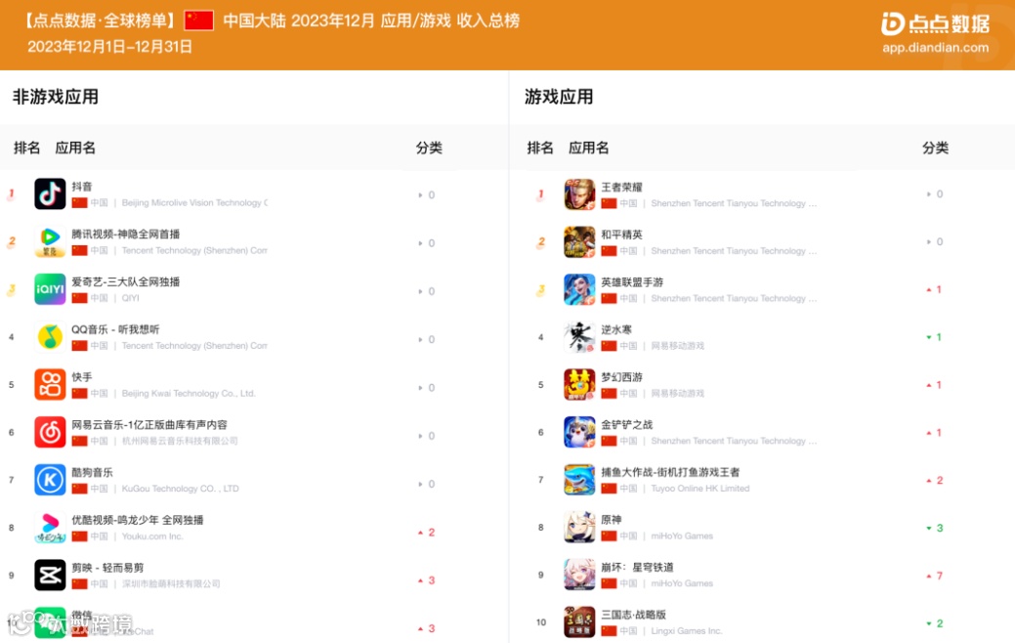Image resolution: width=1015 pixels, height=643 pixels.
Task: Select the 金铲铲之战 game icon
Action: point(579,432)
